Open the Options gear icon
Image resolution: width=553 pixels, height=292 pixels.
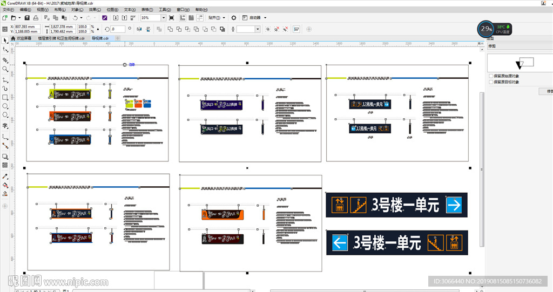234,18
